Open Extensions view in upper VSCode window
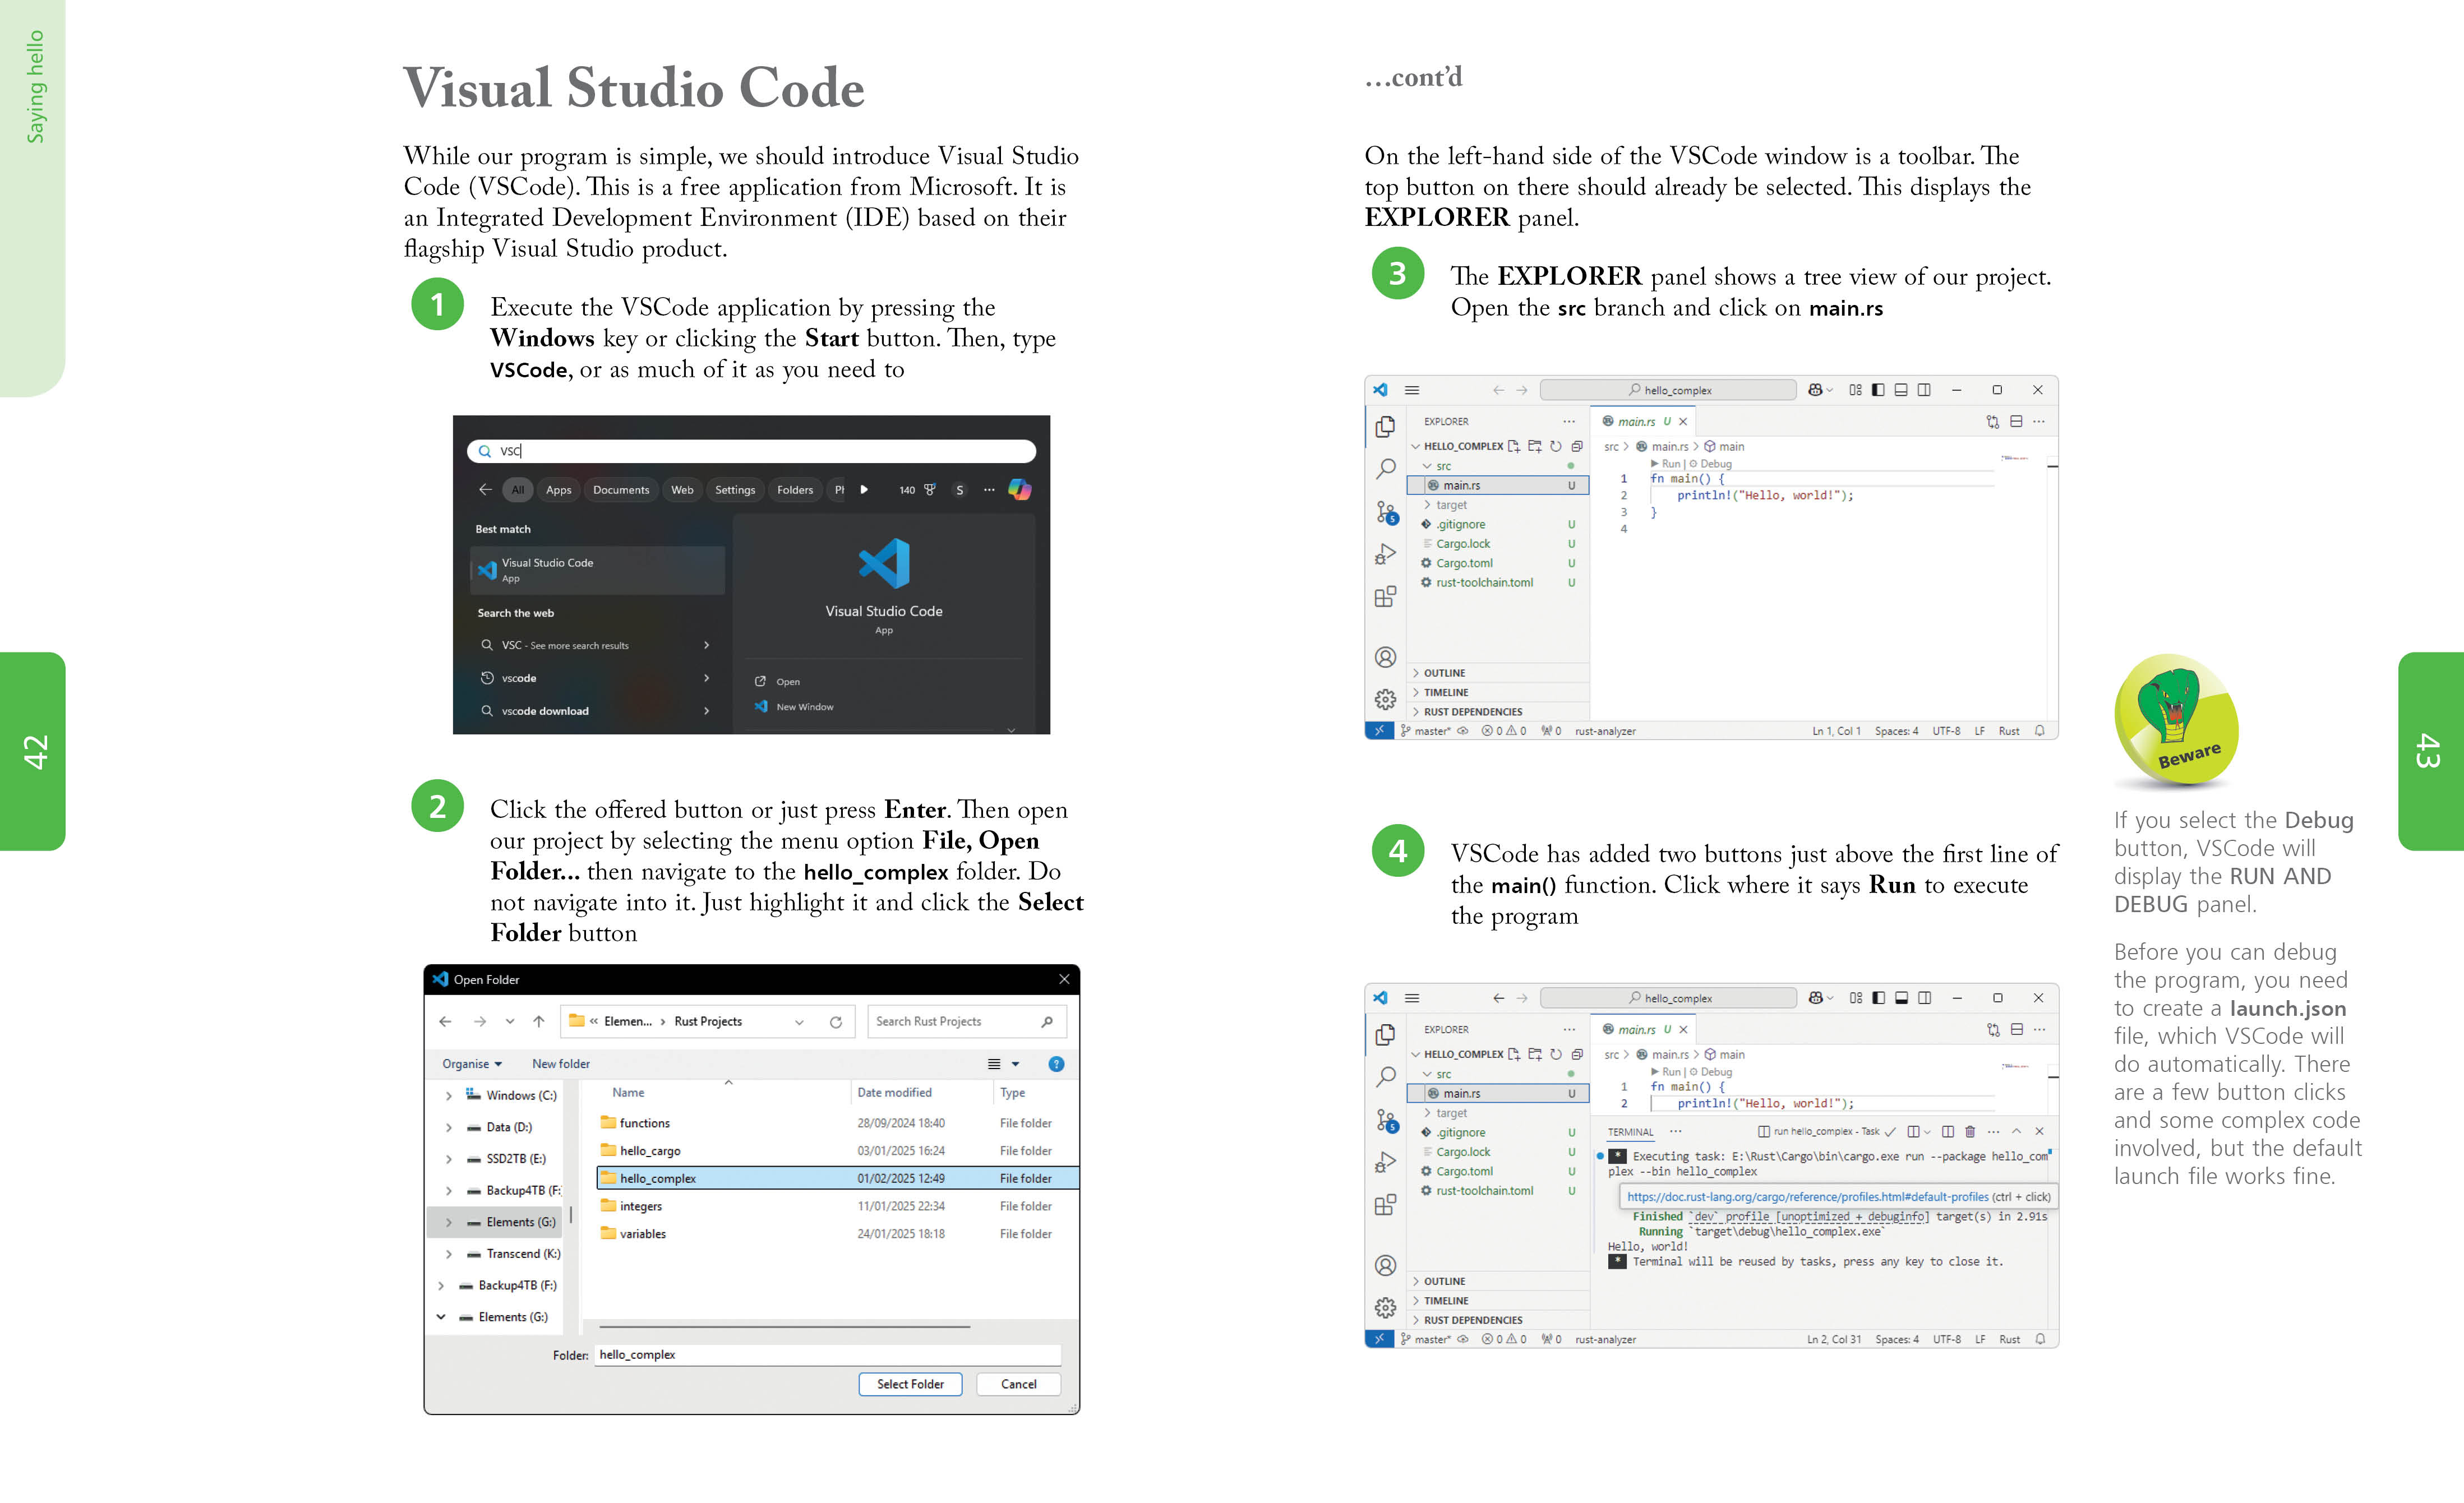 (1385, 597)
